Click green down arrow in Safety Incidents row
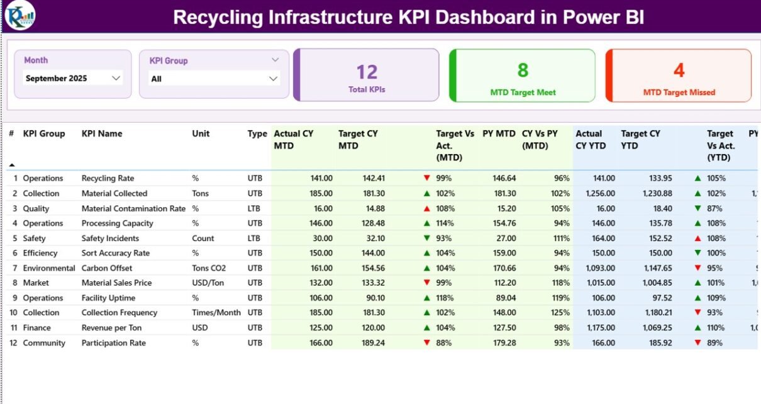761x404 pixels. [x=427, y=238]
